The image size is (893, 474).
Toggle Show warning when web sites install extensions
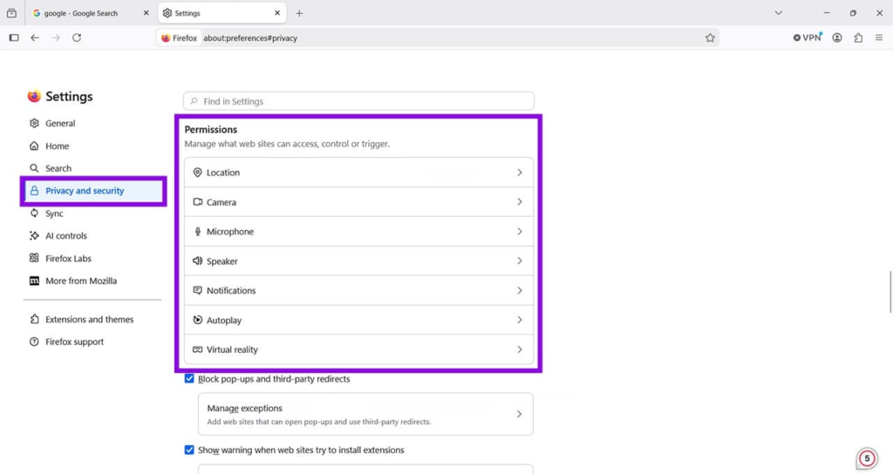[x=189, y=450]
